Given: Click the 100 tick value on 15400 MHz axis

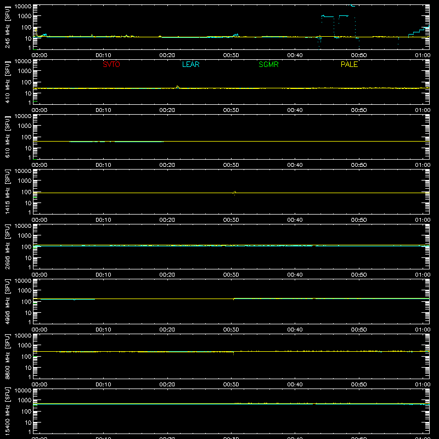Looking at the screenshot, I should click(26, 412).
